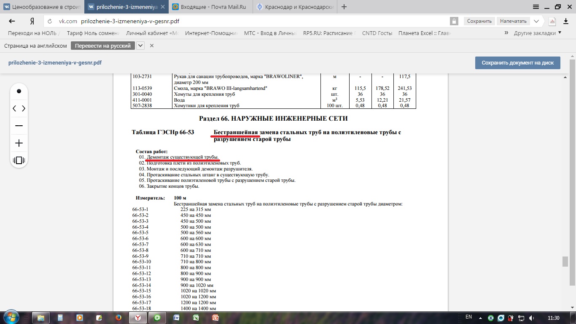576x324 pixels.
Task: Switch to the Краснодар и Краснодарский tab
Action: [295, 7]
